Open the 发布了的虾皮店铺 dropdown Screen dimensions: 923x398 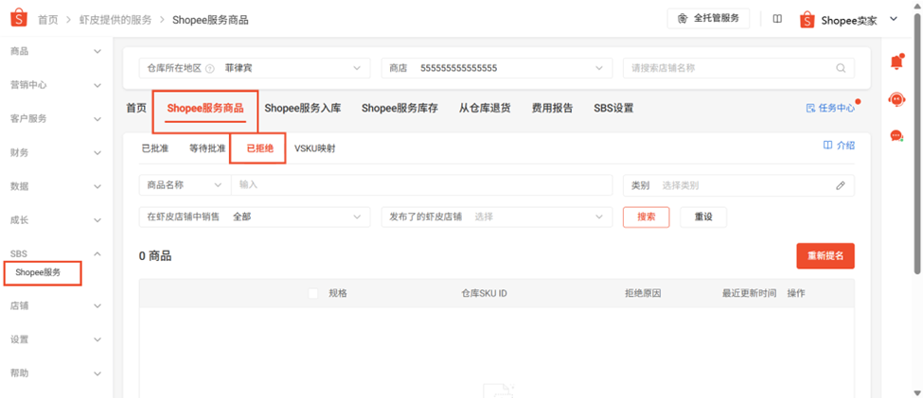tap(496, 216)
